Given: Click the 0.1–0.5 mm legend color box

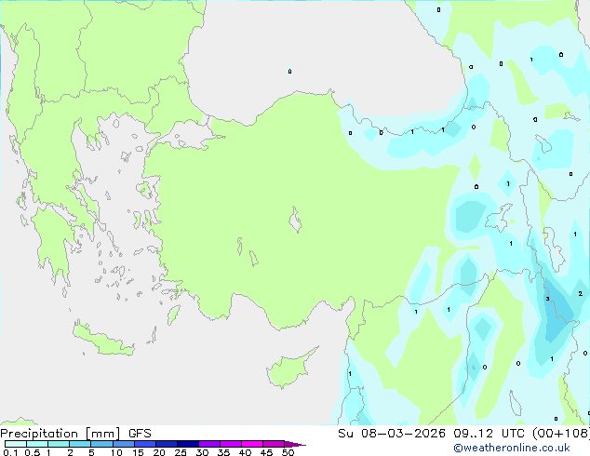Looking at the screenshot, I should click(16, 444).
